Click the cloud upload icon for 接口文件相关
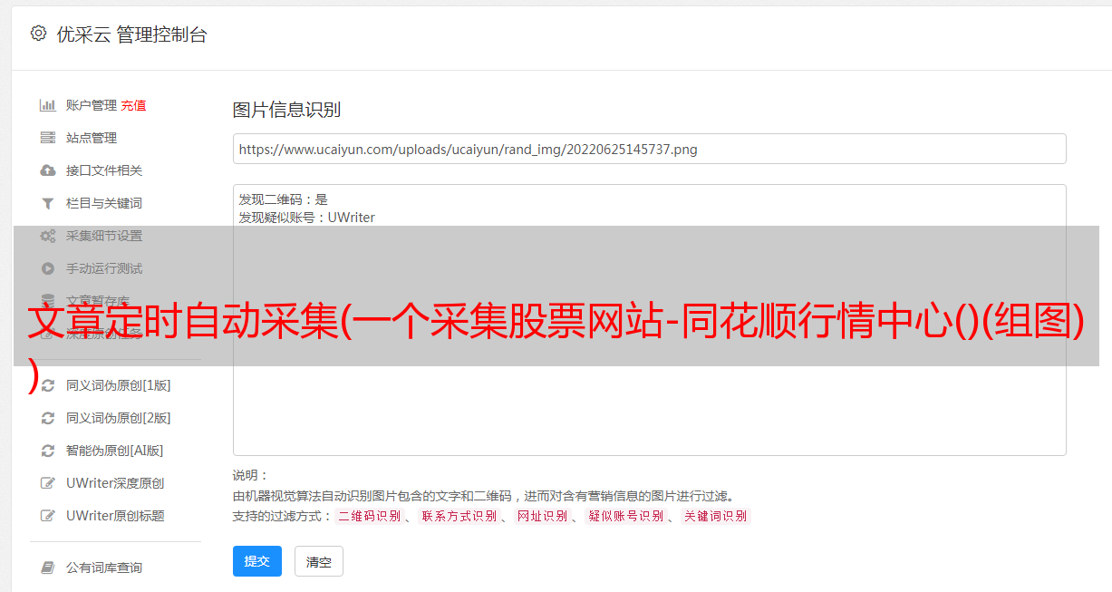The height and width of the screenshot is (592, 1112). pyautogui.click(x=48, y=170)
